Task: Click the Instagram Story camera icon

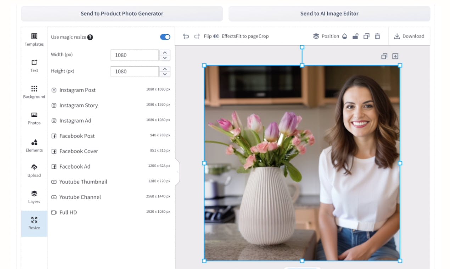Action: coord(54,105)
